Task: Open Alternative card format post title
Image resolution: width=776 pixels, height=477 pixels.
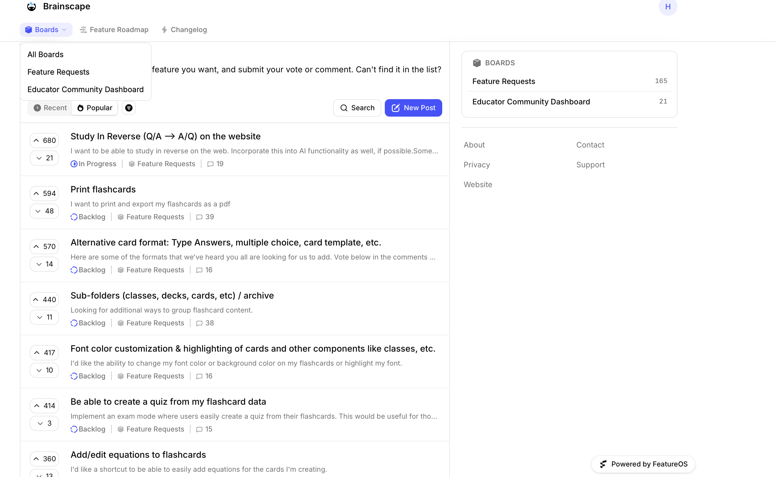Action: (x=226, y=242)
